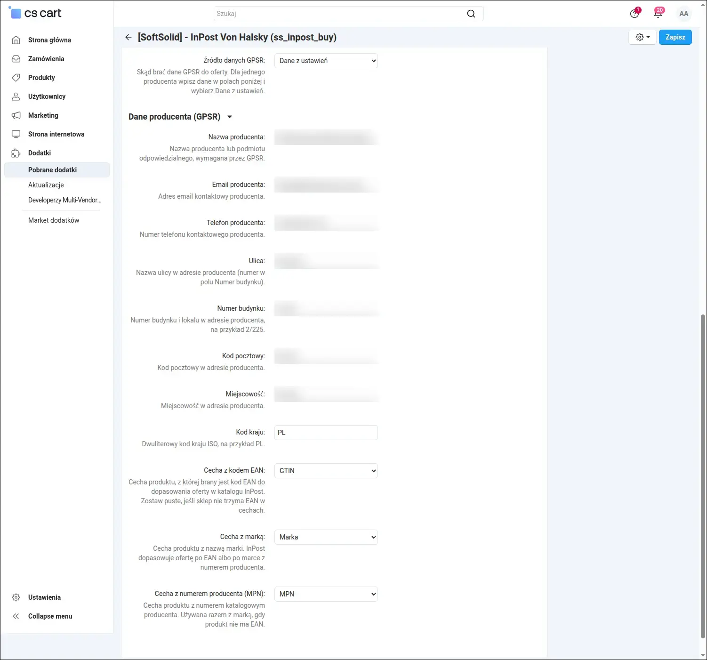Image resolution: width=707 pixels, height=660 pixels.
Task: Open the AA user account avatar
Action: click(683, 14)
